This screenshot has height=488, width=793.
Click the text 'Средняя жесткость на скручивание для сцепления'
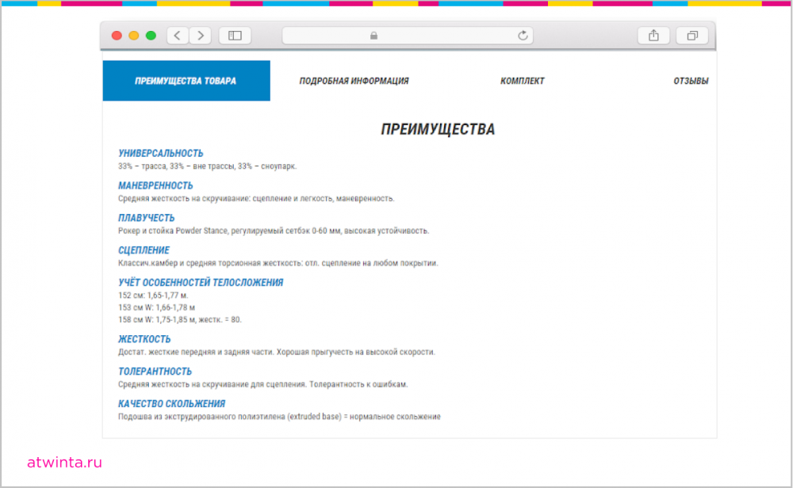pyautogui.click(x=212, y=384)
